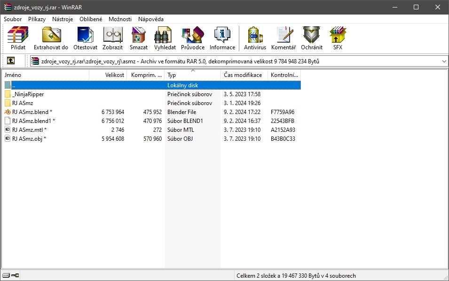Open the Možnosti menu

[120, 19]
